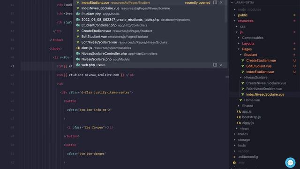This screenshot has width=300, height=169.
Task: Open the create_etudiants_table.php migration entry
Action: point(150,20)
